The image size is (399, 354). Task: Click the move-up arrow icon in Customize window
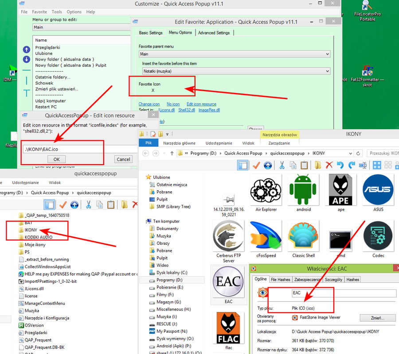[x=27, y=50]
